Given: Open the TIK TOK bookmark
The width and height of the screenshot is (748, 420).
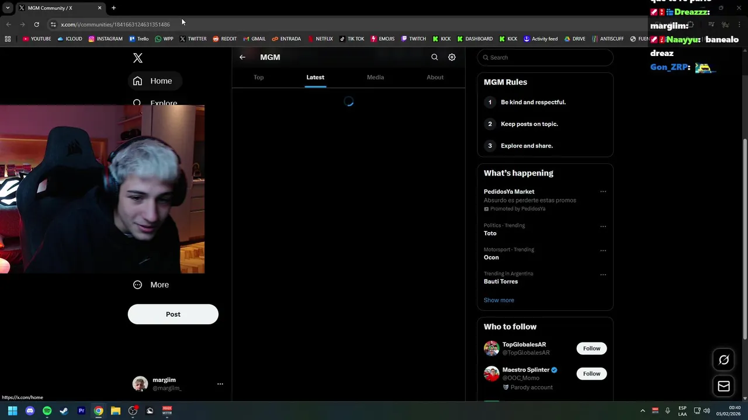Looking at the screenshot, I should tap(351, 38).
